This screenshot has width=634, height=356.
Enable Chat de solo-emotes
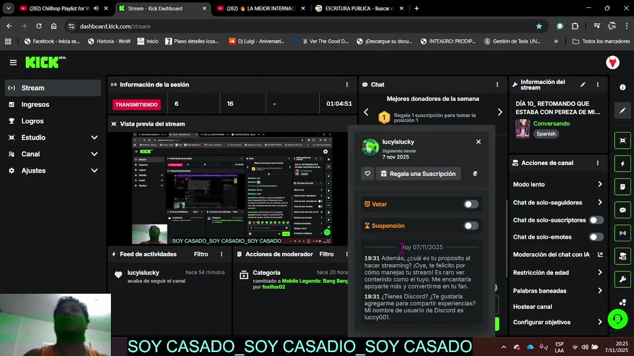(x=596, y=237)
